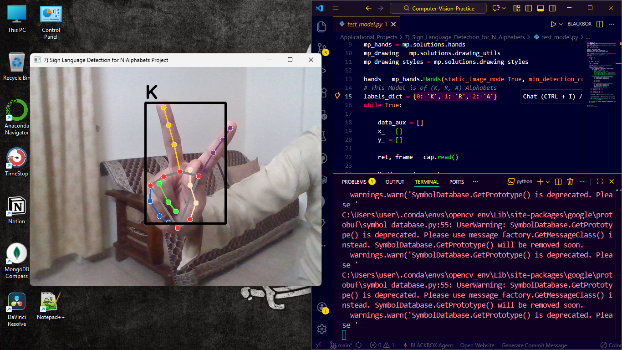Click the main* git branch status item

(x=341, y=345)
